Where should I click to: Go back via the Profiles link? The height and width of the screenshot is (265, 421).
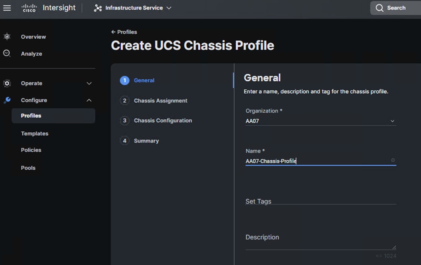[x=127, y=32]
